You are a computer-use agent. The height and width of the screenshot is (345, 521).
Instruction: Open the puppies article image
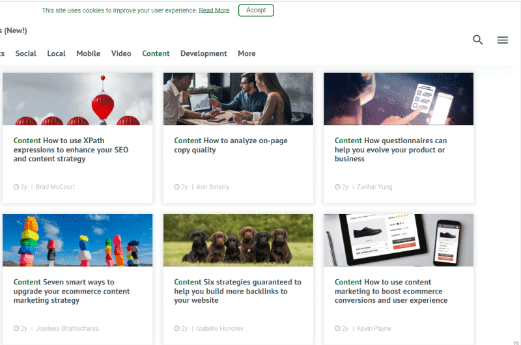tap(238, 240)
